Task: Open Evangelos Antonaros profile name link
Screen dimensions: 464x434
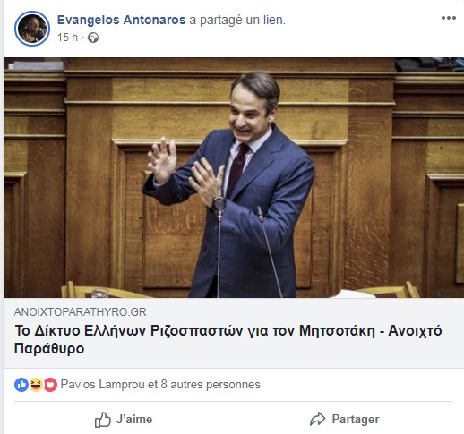Action: pyautogui.click(x=121, y=20)
